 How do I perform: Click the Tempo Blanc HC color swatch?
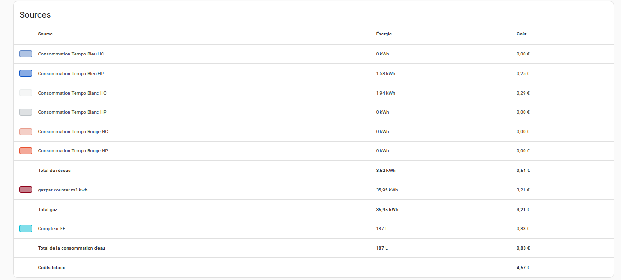(26, 93)
